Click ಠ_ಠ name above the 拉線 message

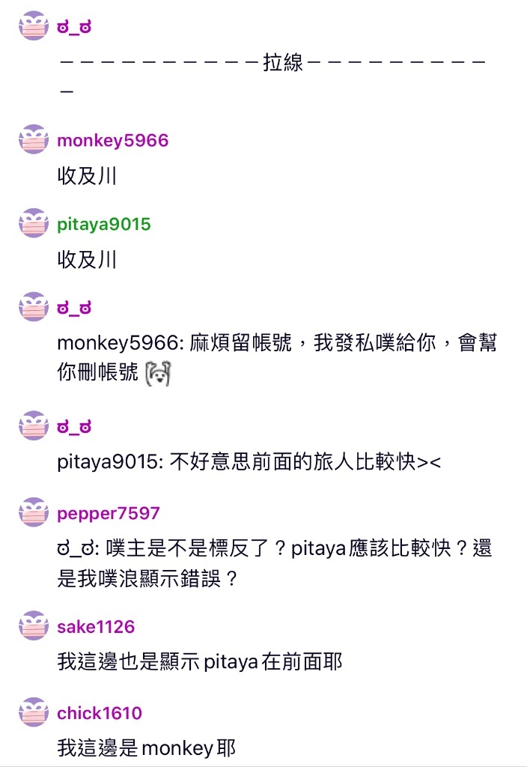(x=74, y=27)
